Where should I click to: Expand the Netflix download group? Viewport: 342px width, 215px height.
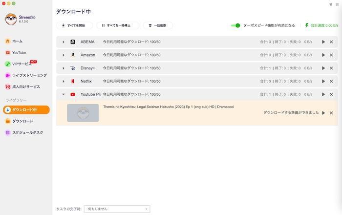(x=64, y=81)
